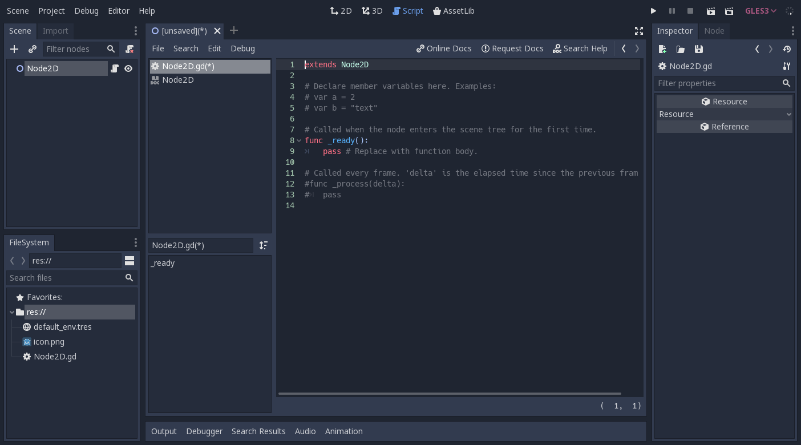Click the attach/detach script icon in Scene dock
The image size is (801, 445).
pos(130,49)
